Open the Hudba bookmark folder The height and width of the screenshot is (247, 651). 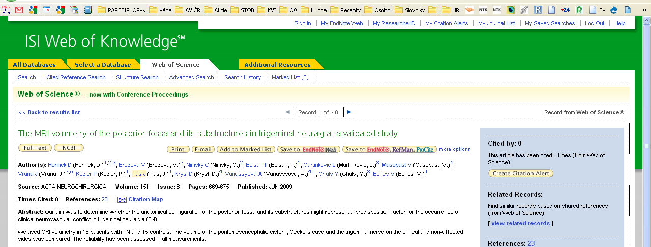pyautogui.click(x=314, y=10)
